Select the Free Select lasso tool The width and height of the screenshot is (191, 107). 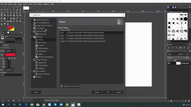(8, 10)
